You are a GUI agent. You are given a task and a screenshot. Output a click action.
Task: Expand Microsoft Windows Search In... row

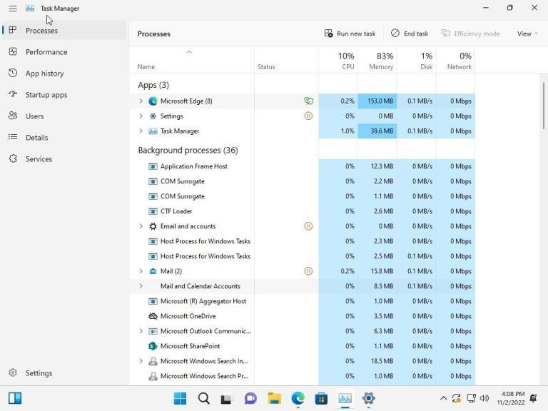click(141, 361)
